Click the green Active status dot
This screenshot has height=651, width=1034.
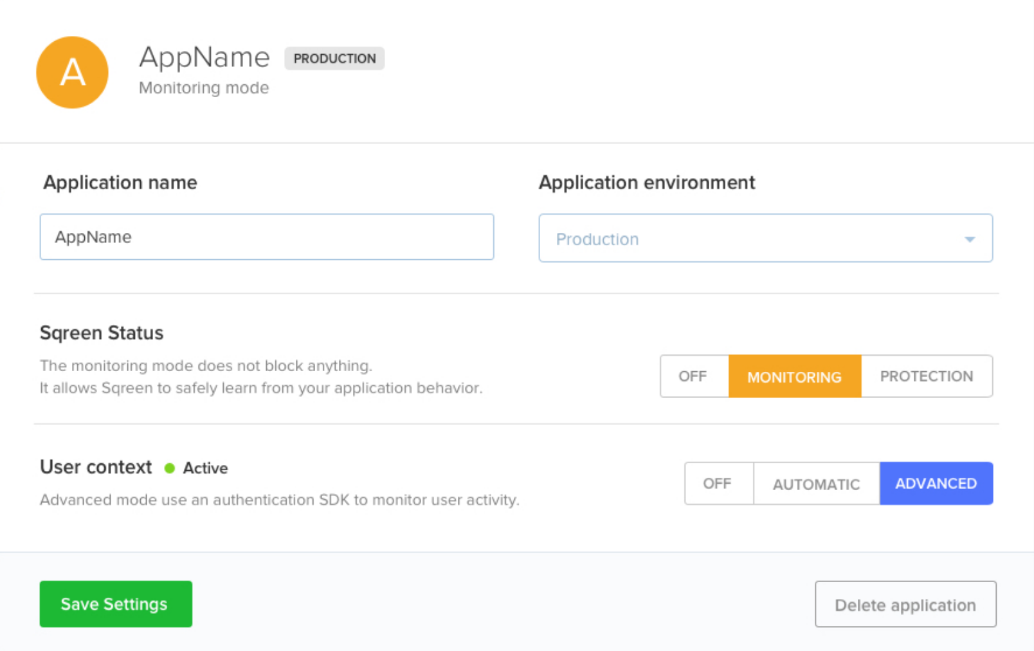170,468
